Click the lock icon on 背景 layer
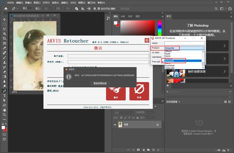Viewport: 234px width, 153px height. [158, 125]
